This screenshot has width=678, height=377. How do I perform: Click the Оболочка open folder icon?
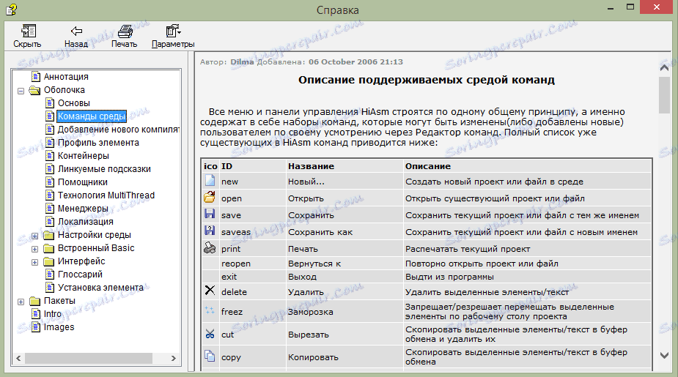(x=34, y=90)
